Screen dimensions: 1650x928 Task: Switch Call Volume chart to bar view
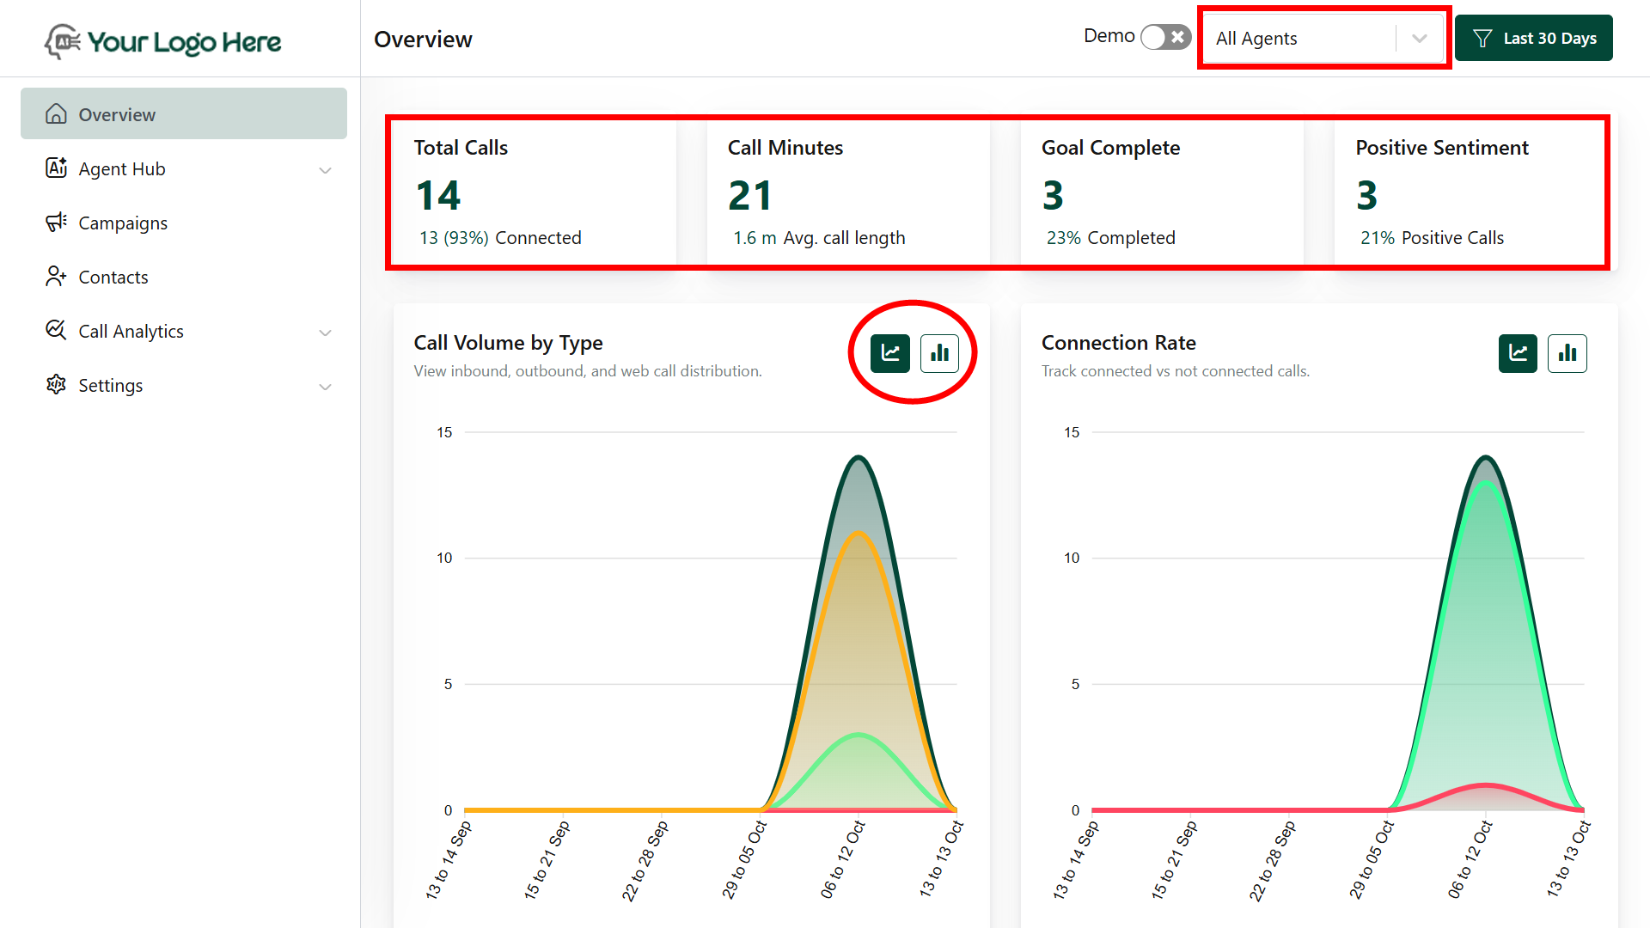[939, 353]
